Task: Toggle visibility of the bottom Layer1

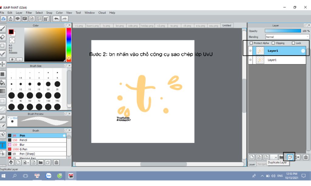Action: pos(251,60)
